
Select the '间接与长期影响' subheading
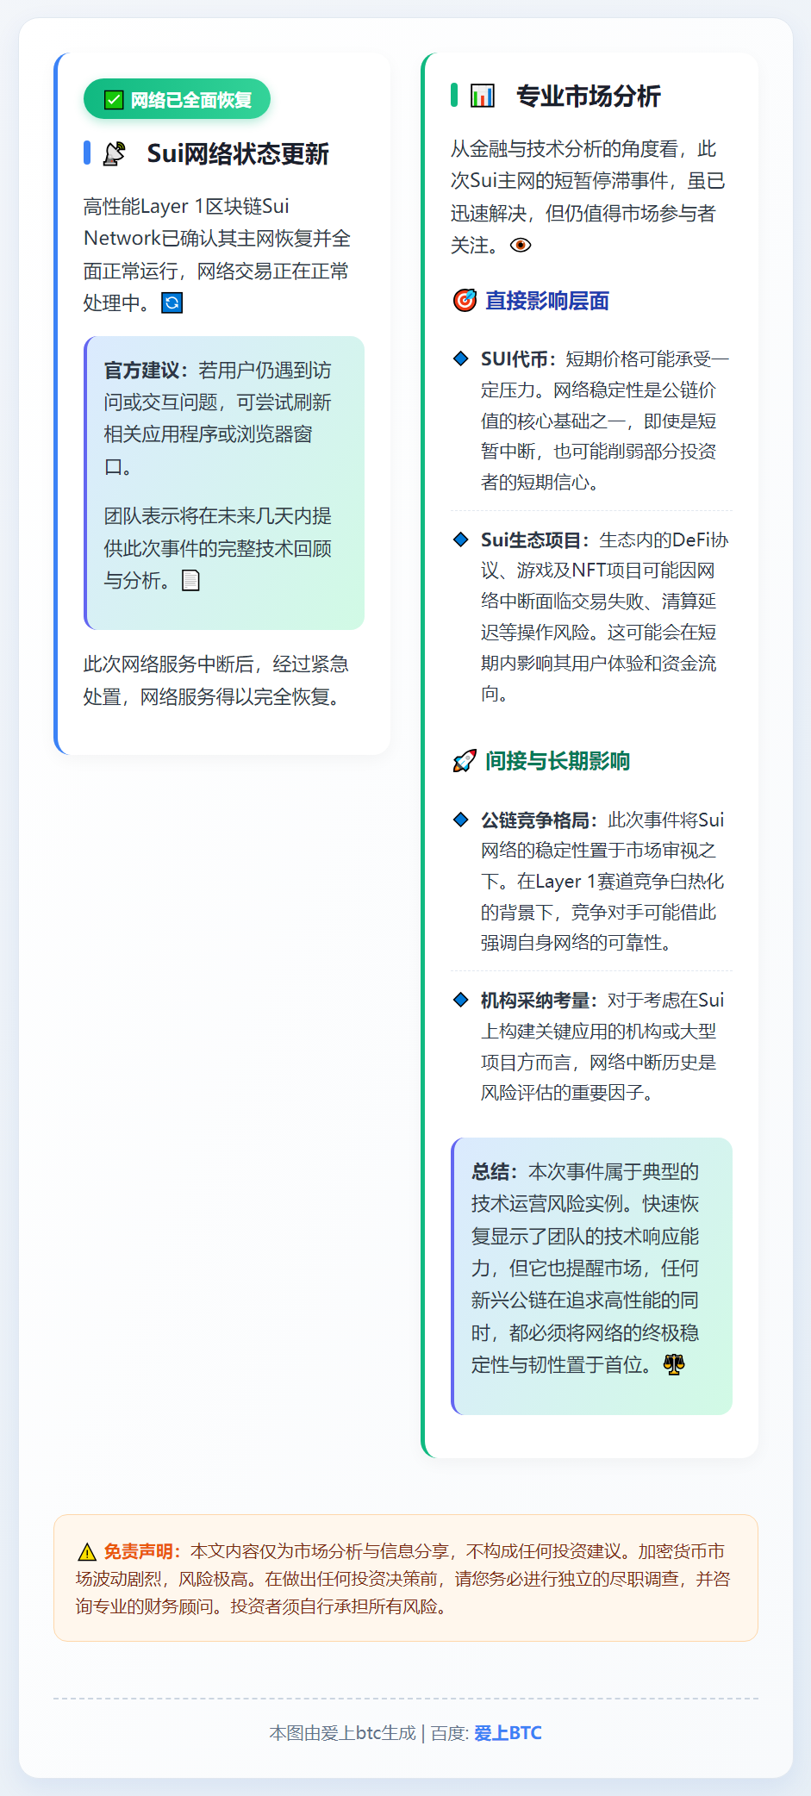point(558,761)
